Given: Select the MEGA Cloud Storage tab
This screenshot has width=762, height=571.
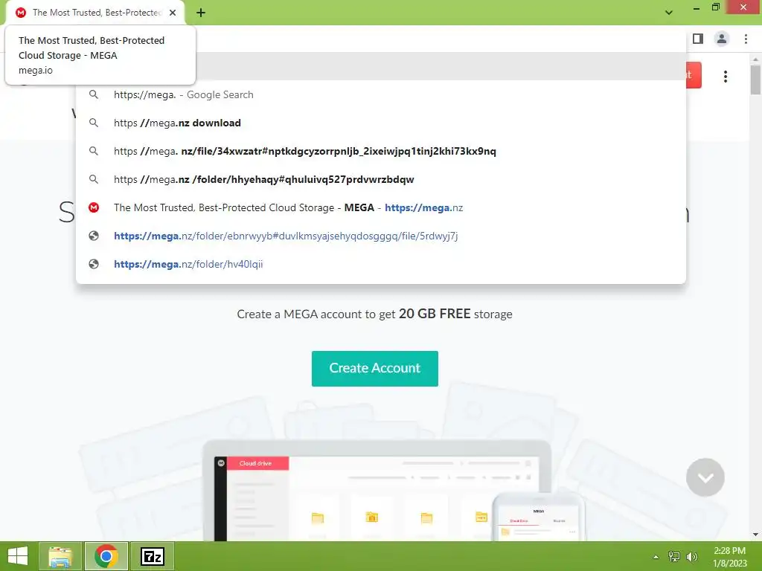Looking at the screenshot, I should (95, 13).
